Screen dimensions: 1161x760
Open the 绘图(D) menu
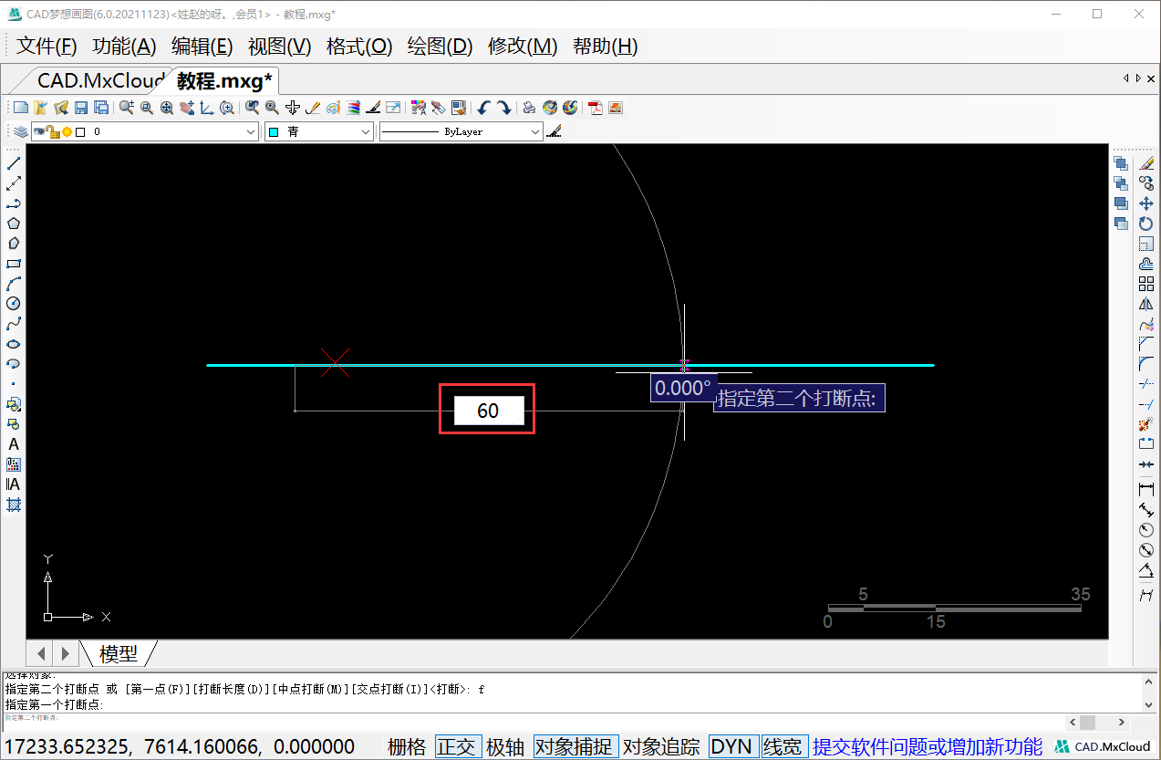click(440, 47)
